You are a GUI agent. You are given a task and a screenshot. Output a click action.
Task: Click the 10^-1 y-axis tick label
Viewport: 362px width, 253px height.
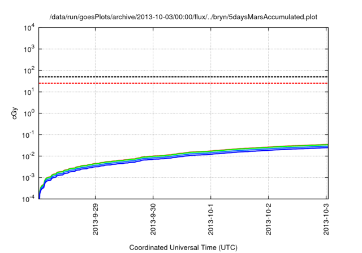(28, 135)
